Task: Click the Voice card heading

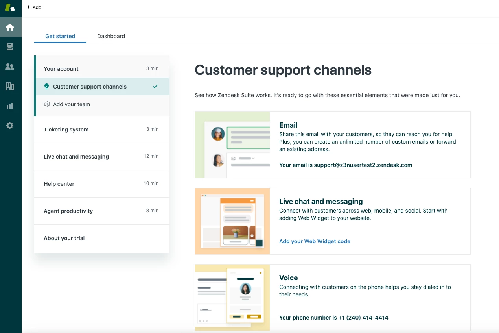Action: point(289,278)
